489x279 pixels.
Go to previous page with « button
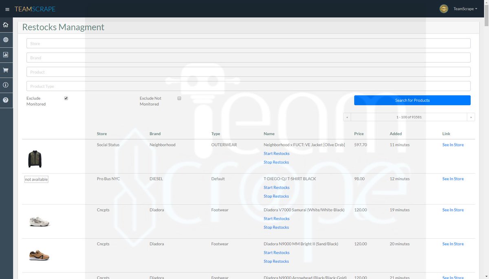click(347, 117)
